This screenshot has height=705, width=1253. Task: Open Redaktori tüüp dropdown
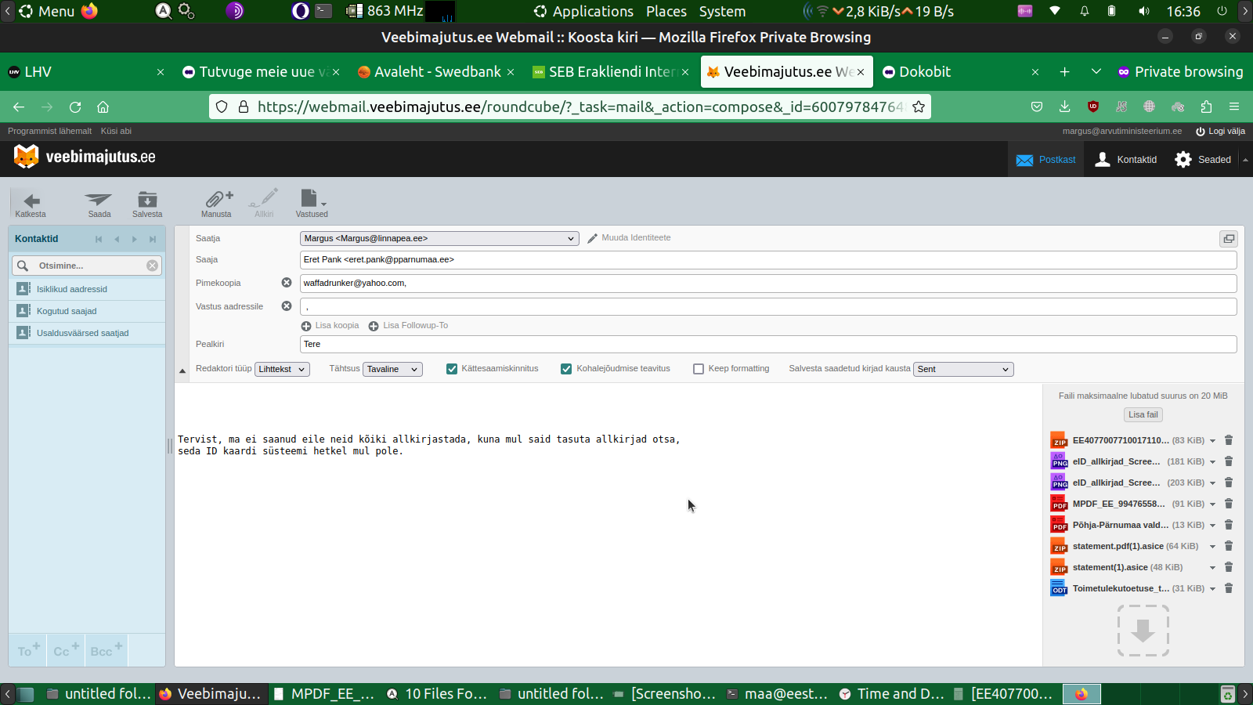(x=282, y=369)
